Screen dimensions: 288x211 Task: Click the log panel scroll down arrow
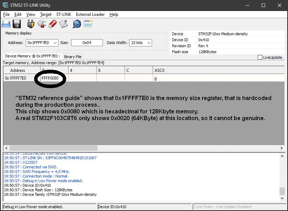tap(282, 198)
